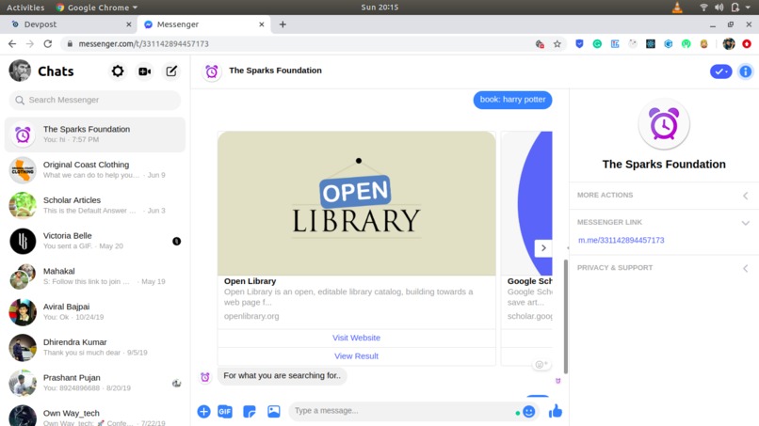Viewport: 759px width, 426px height.
Task: Open Prashant Pujan conversation
Action: (95, 383)
